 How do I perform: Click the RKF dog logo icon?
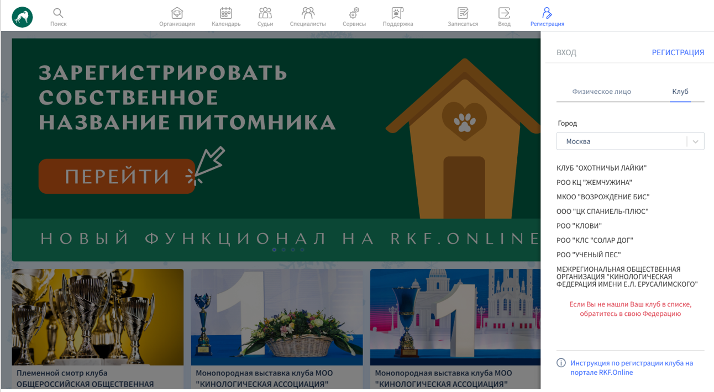[x=22, y=17]
